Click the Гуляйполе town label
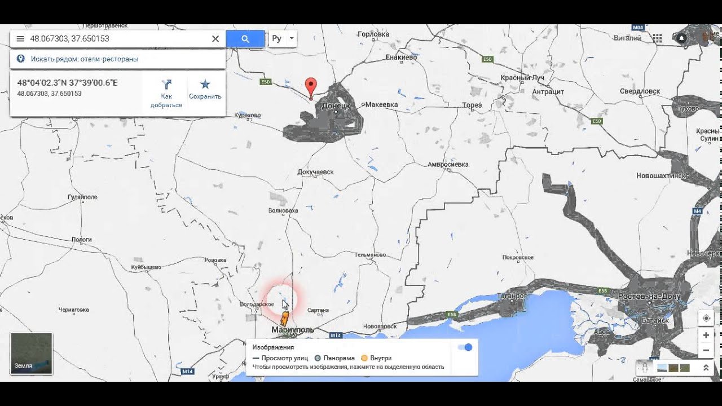The width and height of the screenshot is (722, 406). [x=82, y=197]
